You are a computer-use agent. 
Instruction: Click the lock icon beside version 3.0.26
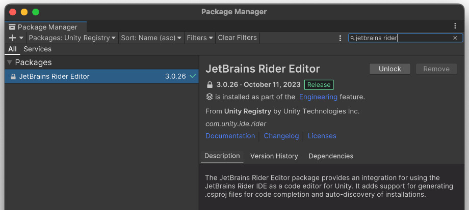pos(210,85)
